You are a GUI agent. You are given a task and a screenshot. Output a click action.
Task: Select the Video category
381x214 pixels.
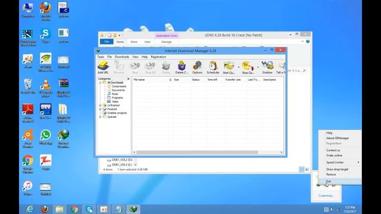115,102
